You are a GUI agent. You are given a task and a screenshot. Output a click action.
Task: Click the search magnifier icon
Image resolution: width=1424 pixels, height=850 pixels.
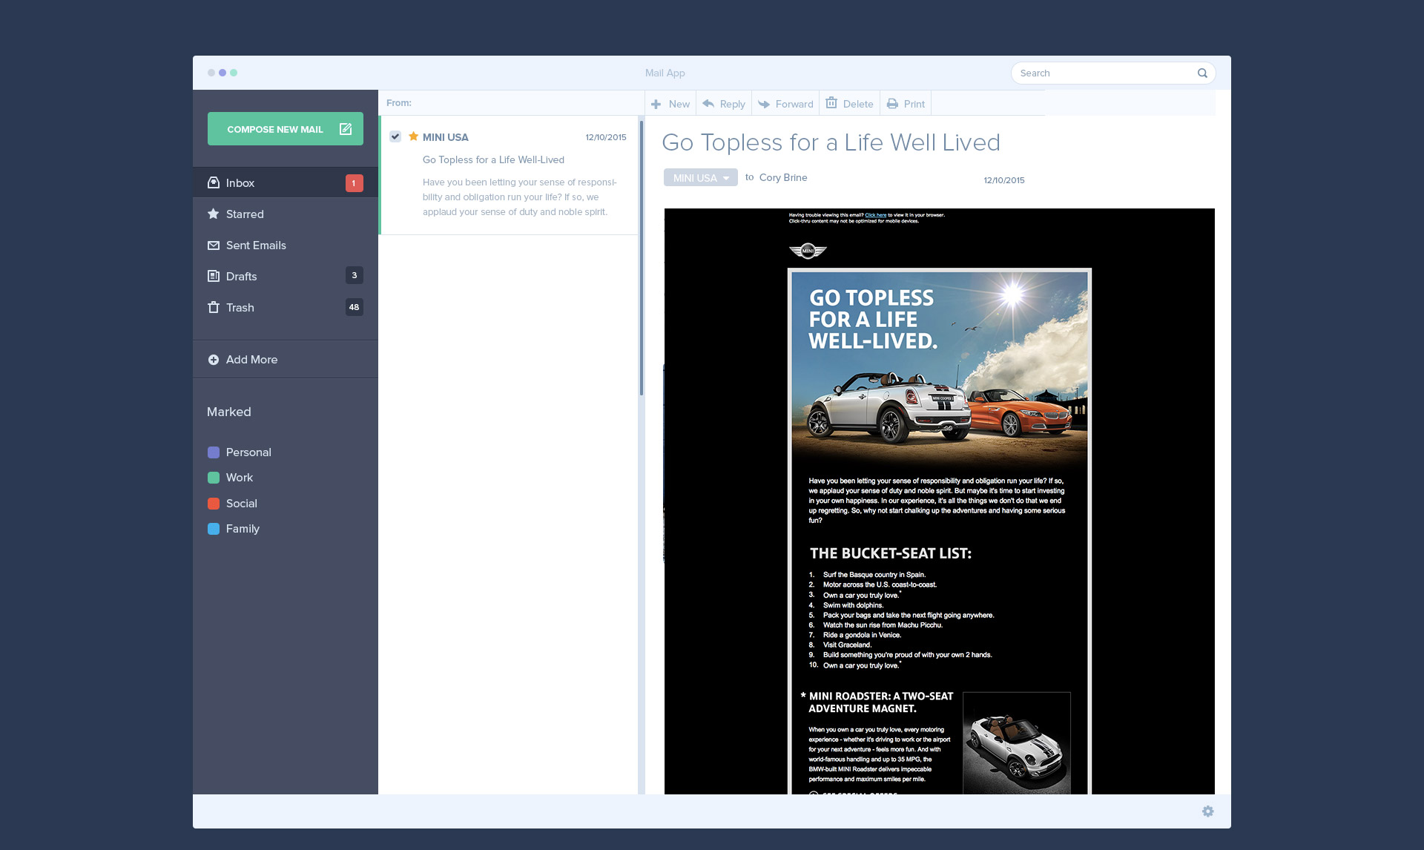point(1202,73)
